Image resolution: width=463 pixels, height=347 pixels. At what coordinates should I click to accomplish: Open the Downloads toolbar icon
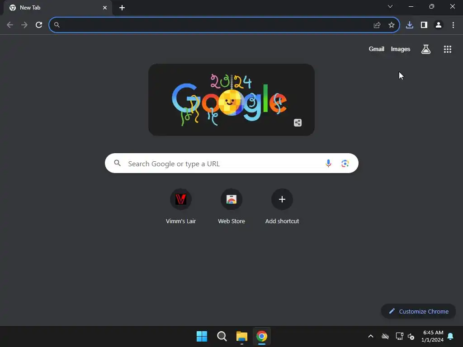pyautogui.click(x=410, y=25)
